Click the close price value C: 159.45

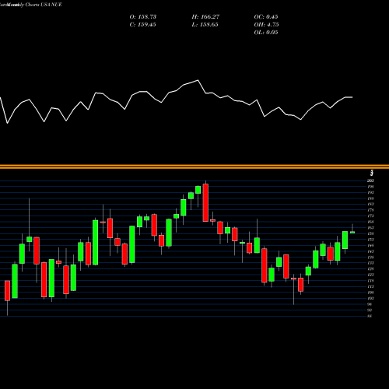(x=143, y=25)
